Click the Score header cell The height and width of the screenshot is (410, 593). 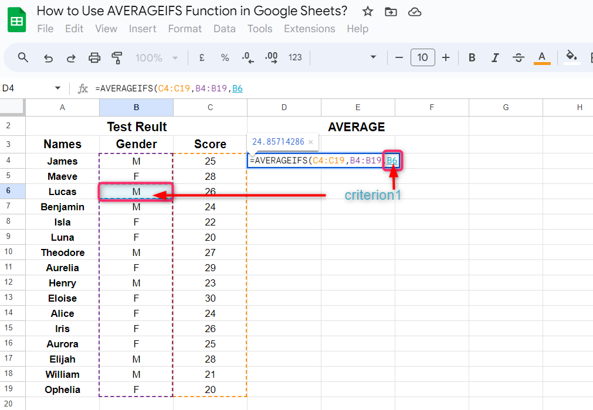pyautogui.click(x=210, y=144)
